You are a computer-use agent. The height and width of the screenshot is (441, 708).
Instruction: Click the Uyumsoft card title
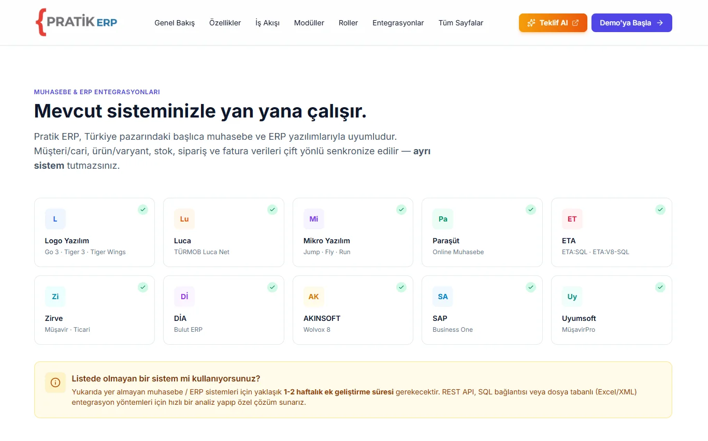tap(579, 318)
